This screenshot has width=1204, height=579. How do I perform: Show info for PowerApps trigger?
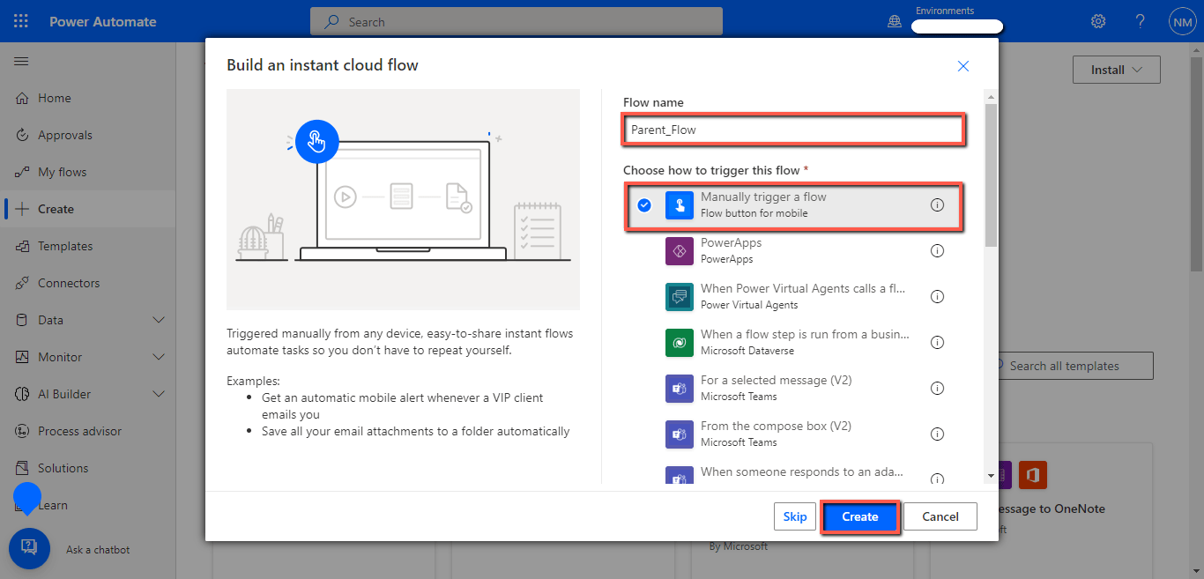pyautogui.click(x=937, y=250)
